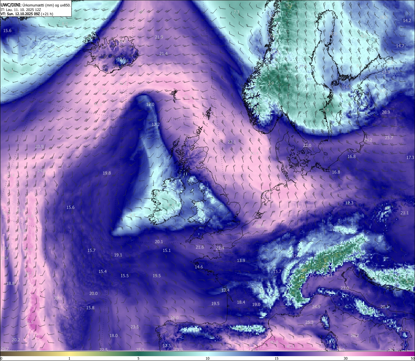
Task: Click the 12.0 value label
Action: 150,105
